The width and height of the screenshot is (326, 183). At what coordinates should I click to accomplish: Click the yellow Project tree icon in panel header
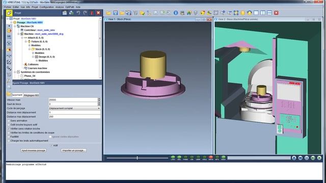[9, 13]
